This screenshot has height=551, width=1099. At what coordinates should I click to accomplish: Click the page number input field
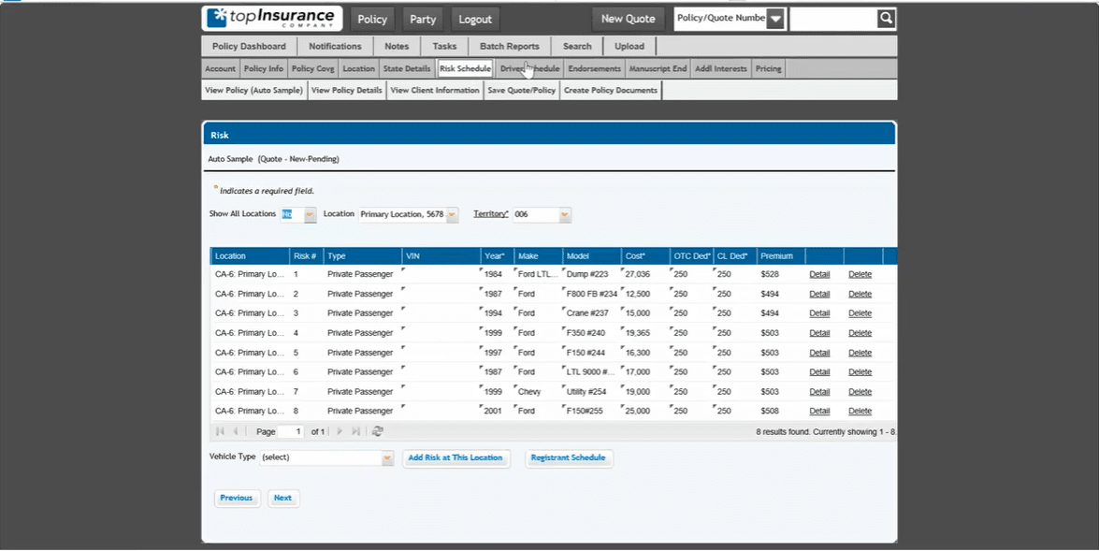pos(291,431)
